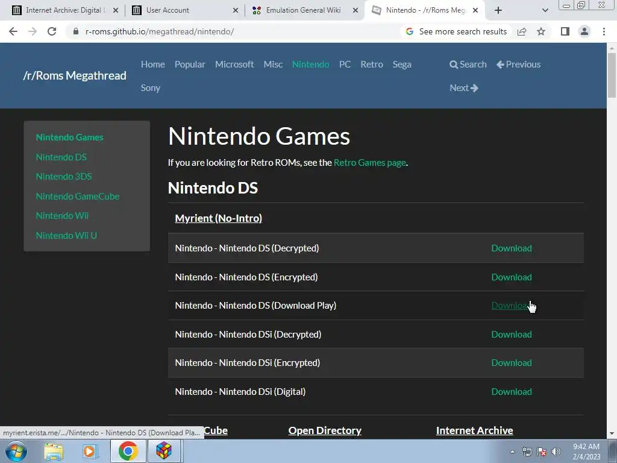Close the Internet Archive tab
Screen dimensions: 617x463
116,10
